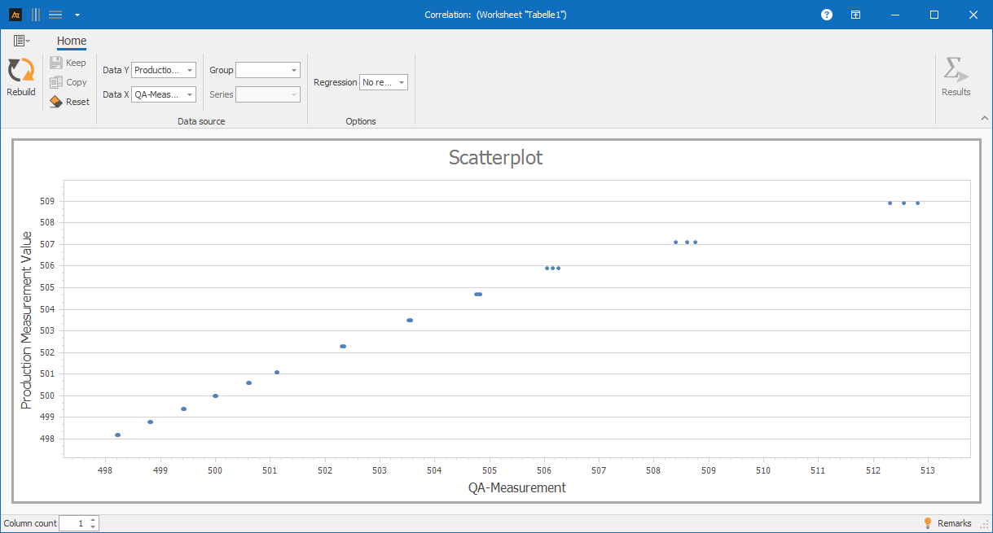Open the quick access toolbar customize arrow
993x533 pixels.
[77, 15]
